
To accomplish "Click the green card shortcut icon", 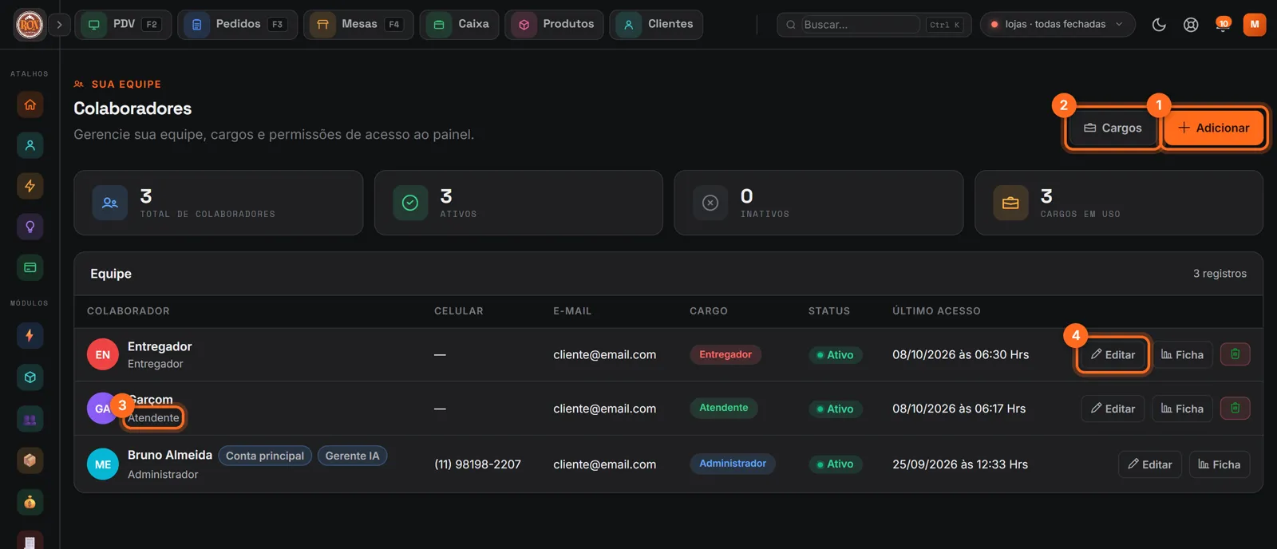I will 30,267.
